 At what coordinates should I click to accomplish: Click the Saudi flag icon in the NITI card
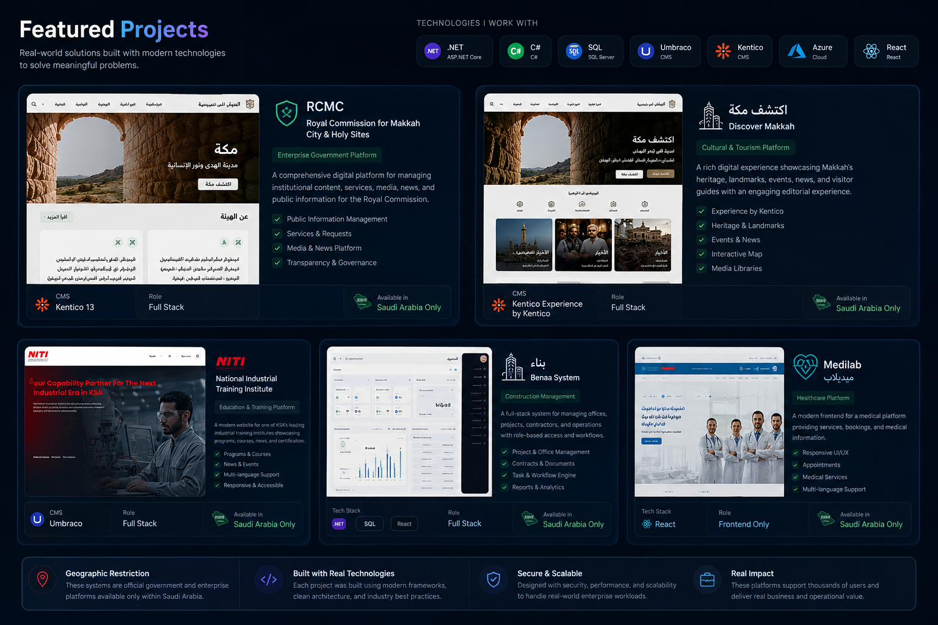coord(220,519)
